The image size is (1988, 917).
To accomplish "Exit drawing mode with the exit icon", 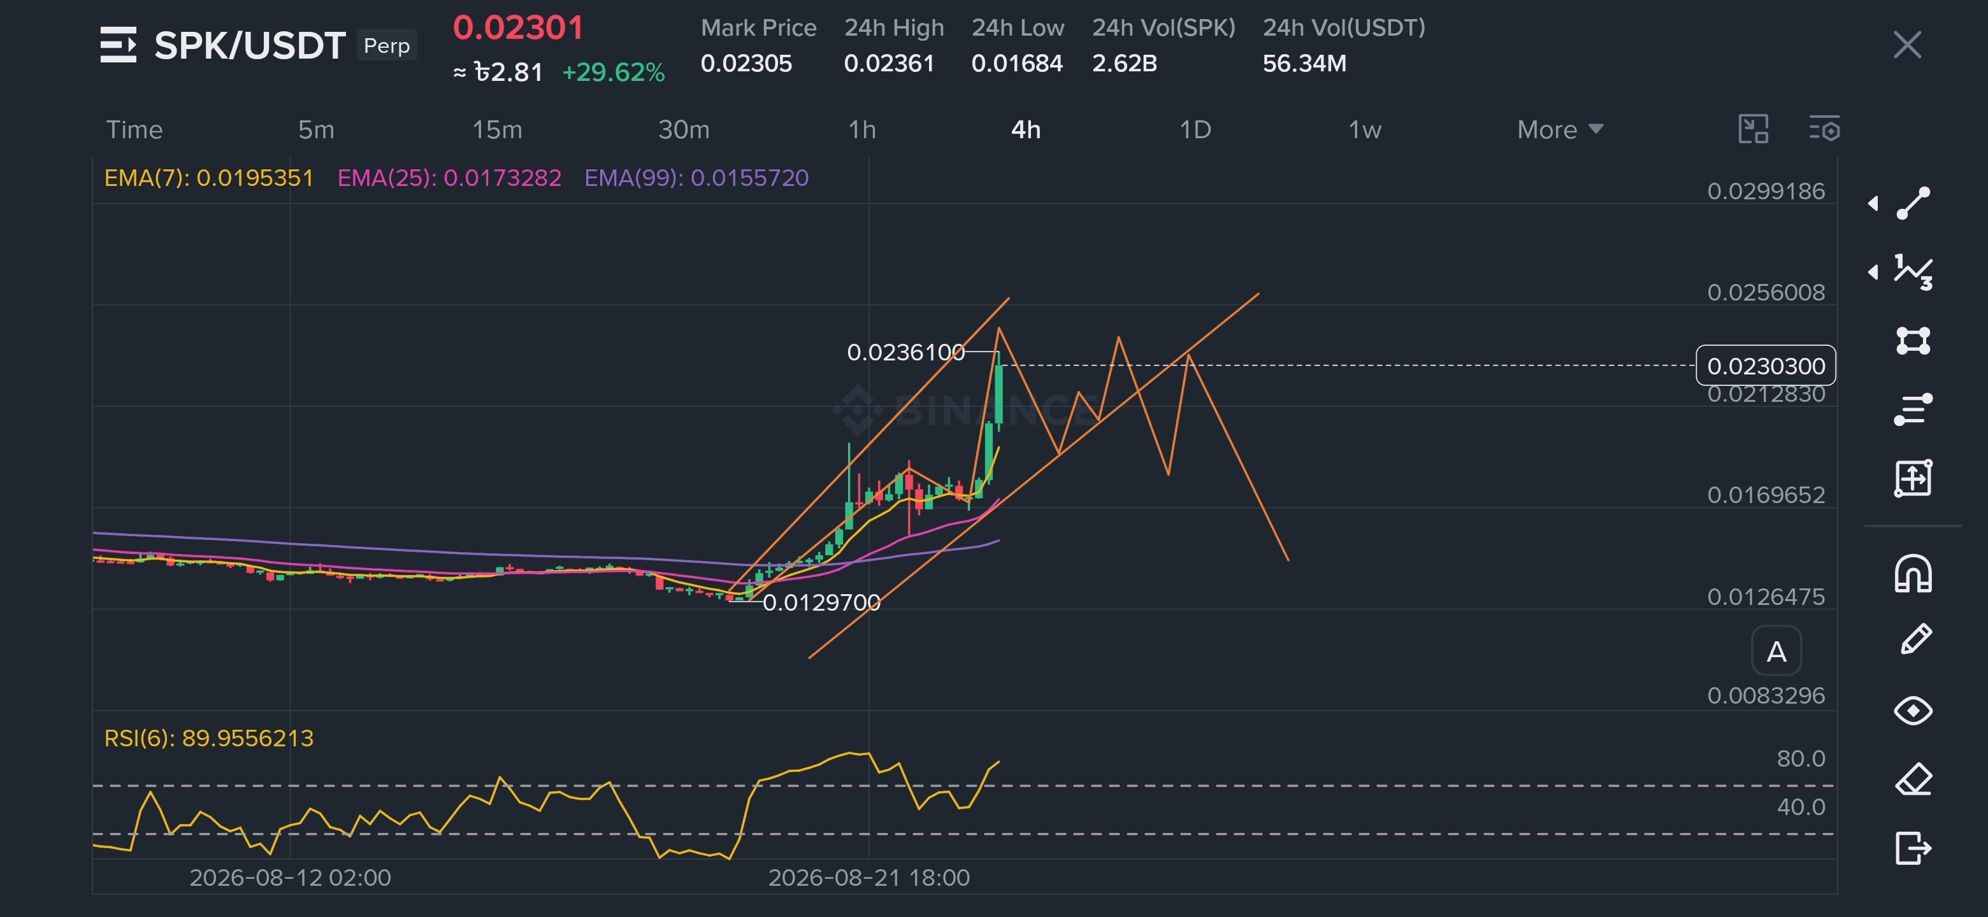I will click(1913, 848).
